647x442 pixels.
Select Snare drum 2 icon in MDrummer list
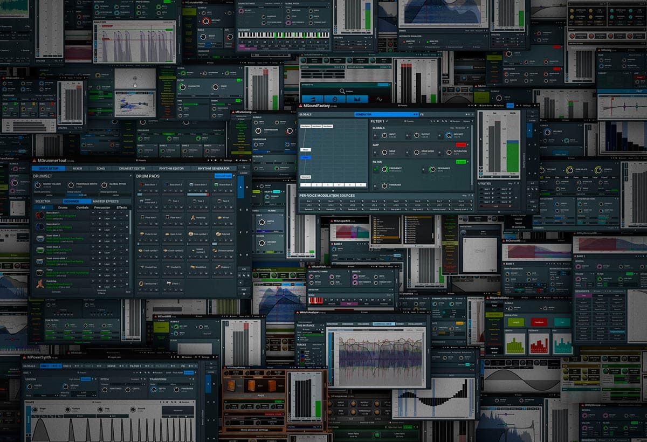coord(40,250)
